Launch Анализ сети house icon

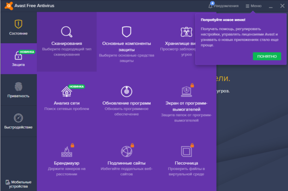pyautogui.click(x=67, y=91)
